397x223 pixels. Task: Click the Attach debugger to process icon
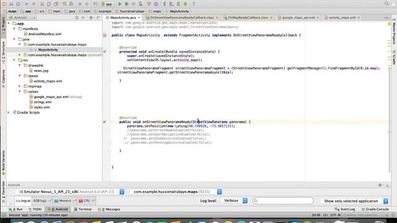click(x=141, y=4)
